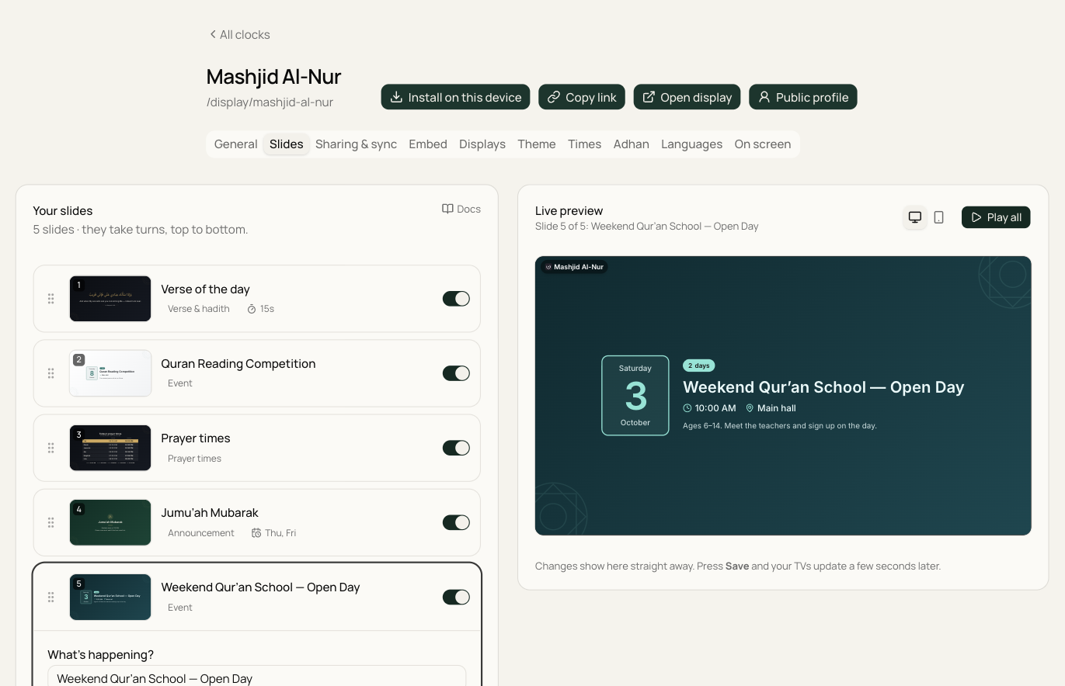Click the Prayer times row drag handle
Image resolution: width=1065 pixels, height=686 pixels.
(x=50, y=448)
